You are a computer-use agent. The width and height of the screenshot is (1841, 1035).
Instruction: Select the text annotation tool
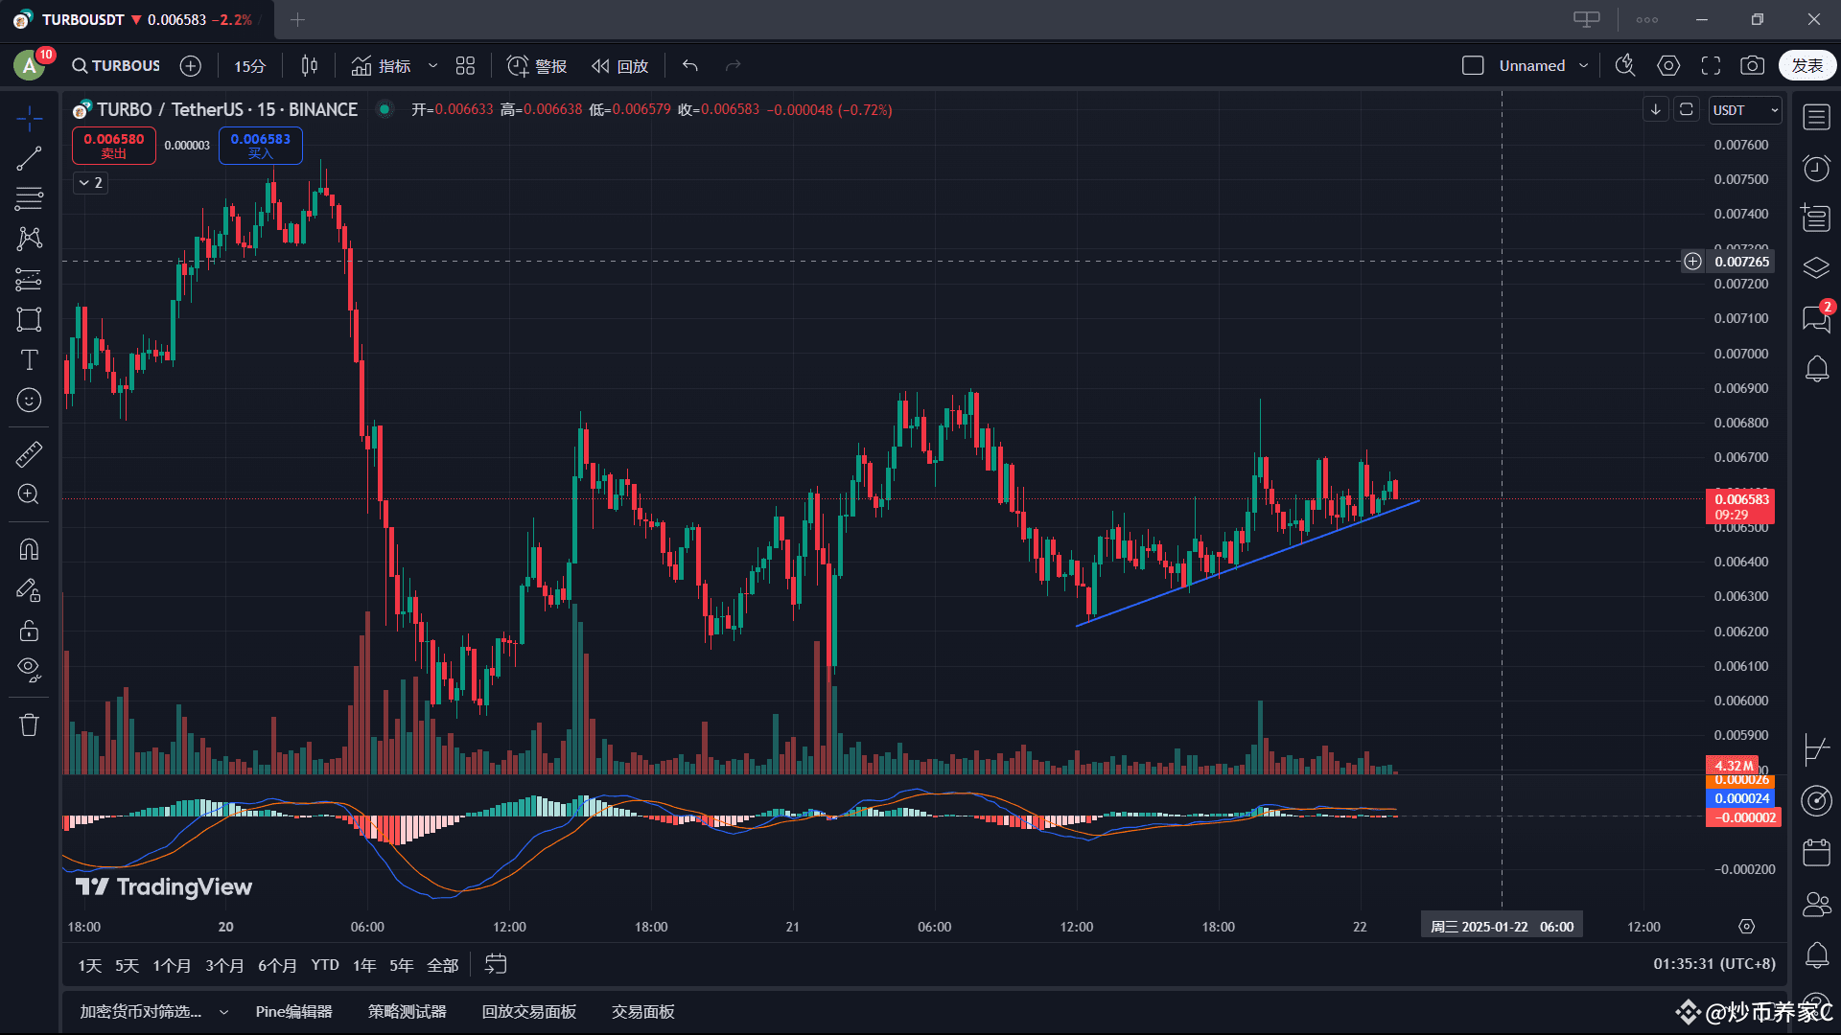29,359
